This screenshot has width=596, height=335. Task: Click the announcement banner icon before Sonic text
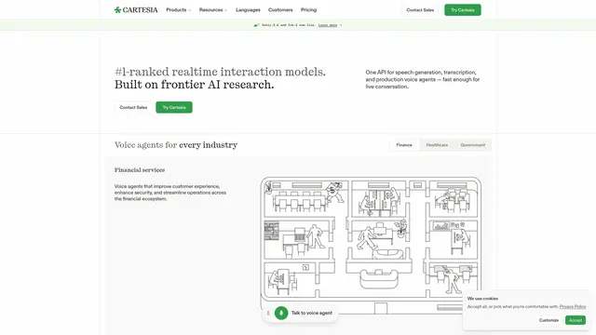[256, 25]
